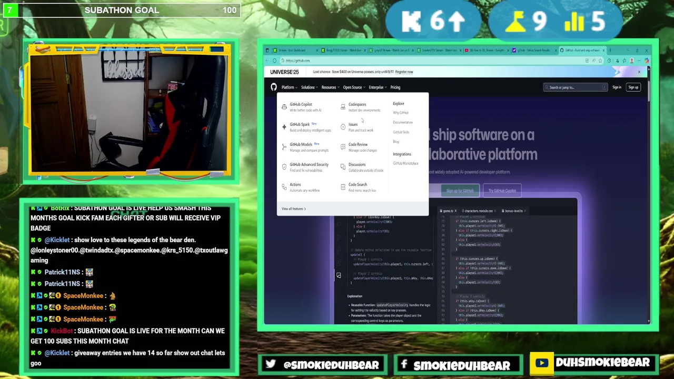Expand the Enterprise dropdown

click(x=378, y=87)
